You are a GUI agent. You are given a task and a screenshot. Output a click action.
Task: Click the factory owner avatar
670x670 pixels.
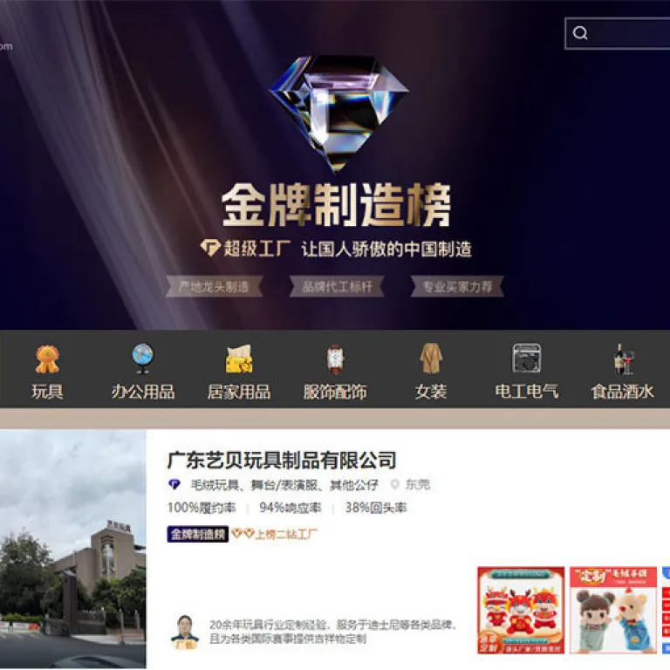click(185, 632)
